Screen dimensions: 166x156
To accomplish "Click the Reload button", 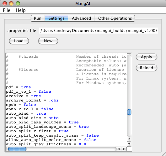I will coord(147,68).
